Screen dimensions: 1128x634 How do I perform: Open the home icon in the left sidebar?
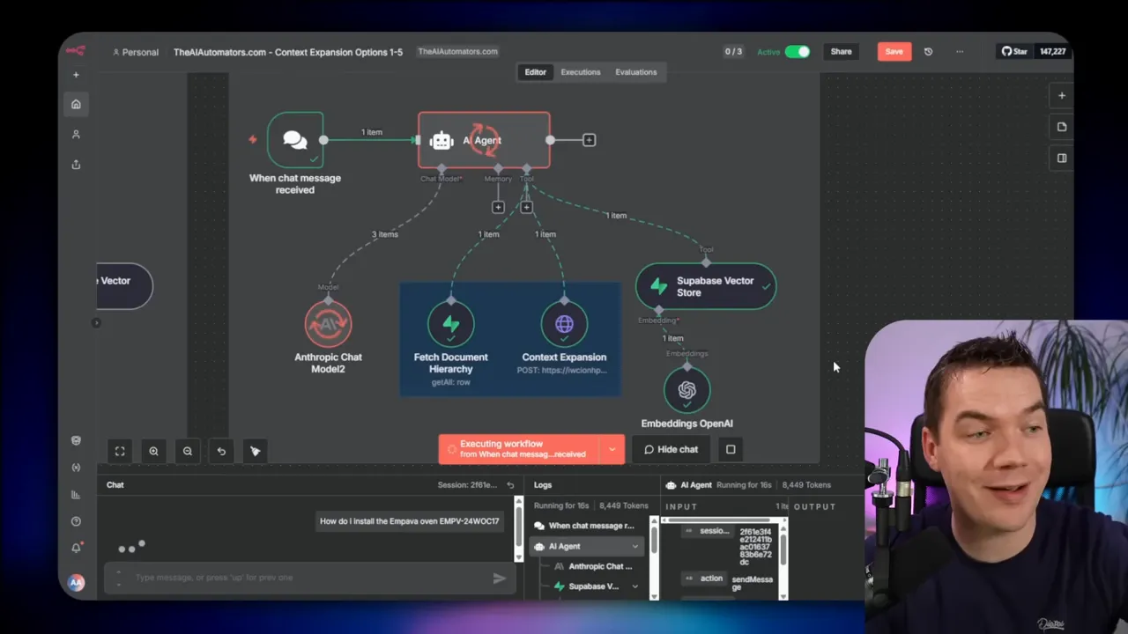click(76, 104)
